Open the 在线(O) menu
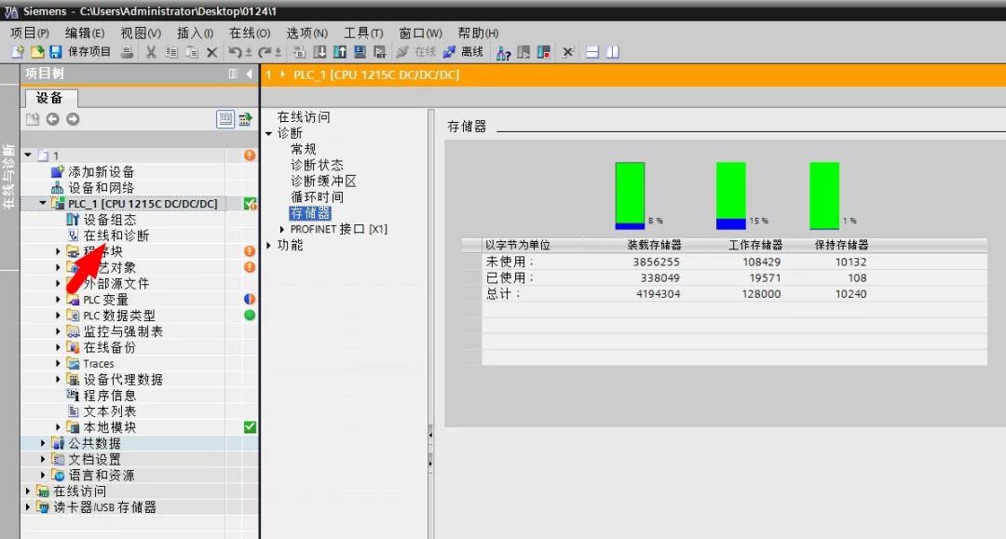 click(x=250, y=34)
